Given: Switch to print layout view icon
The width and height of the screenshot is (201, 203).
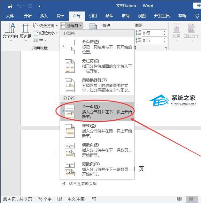Looking at the screenshot, I should (191, 199).
